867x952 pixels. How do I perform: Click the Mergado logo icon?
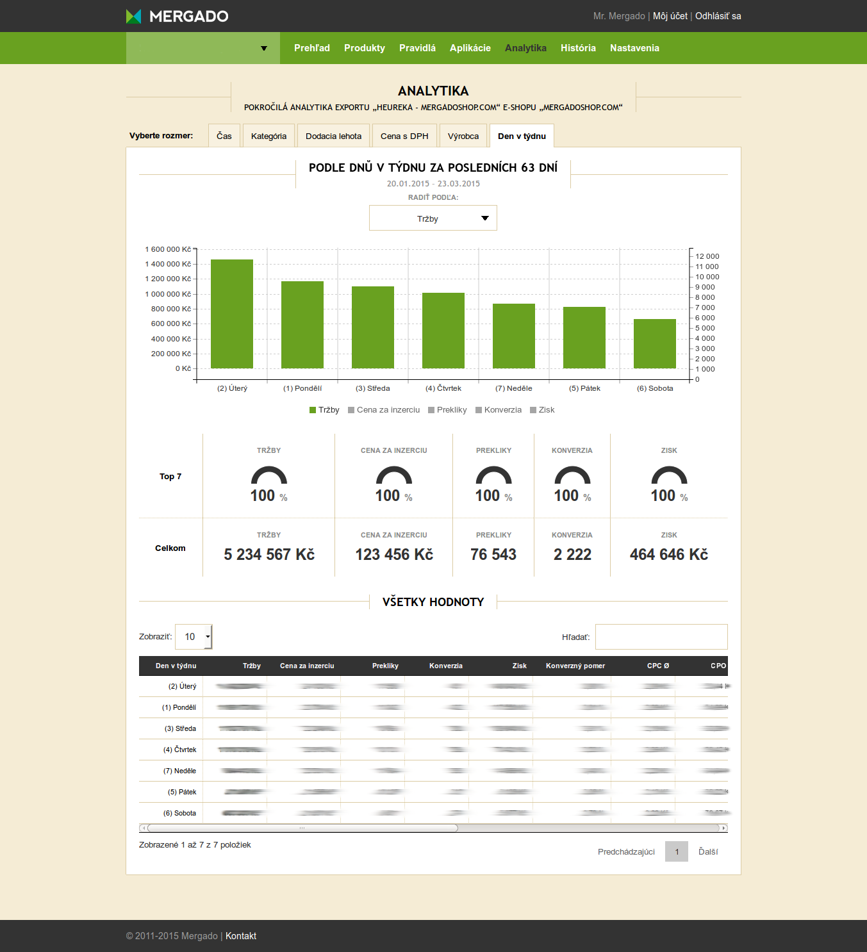point(133,16)
